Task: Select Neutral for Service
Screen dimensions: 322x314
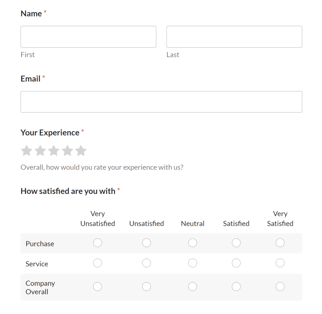Action: (192, 263)
